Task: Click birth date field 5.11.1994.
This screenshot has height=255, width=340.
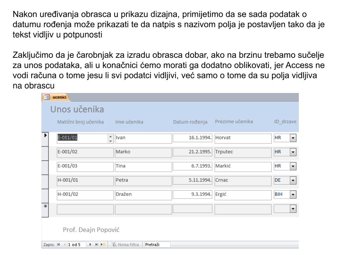Action: pyautogui.click(x=193, y=180)
